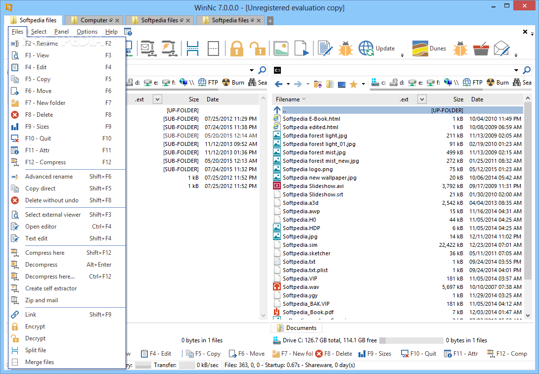Screen dimensions: 539x374
Task: Choose Create self extractor menu entry
Action: click(x=67, y=288)
